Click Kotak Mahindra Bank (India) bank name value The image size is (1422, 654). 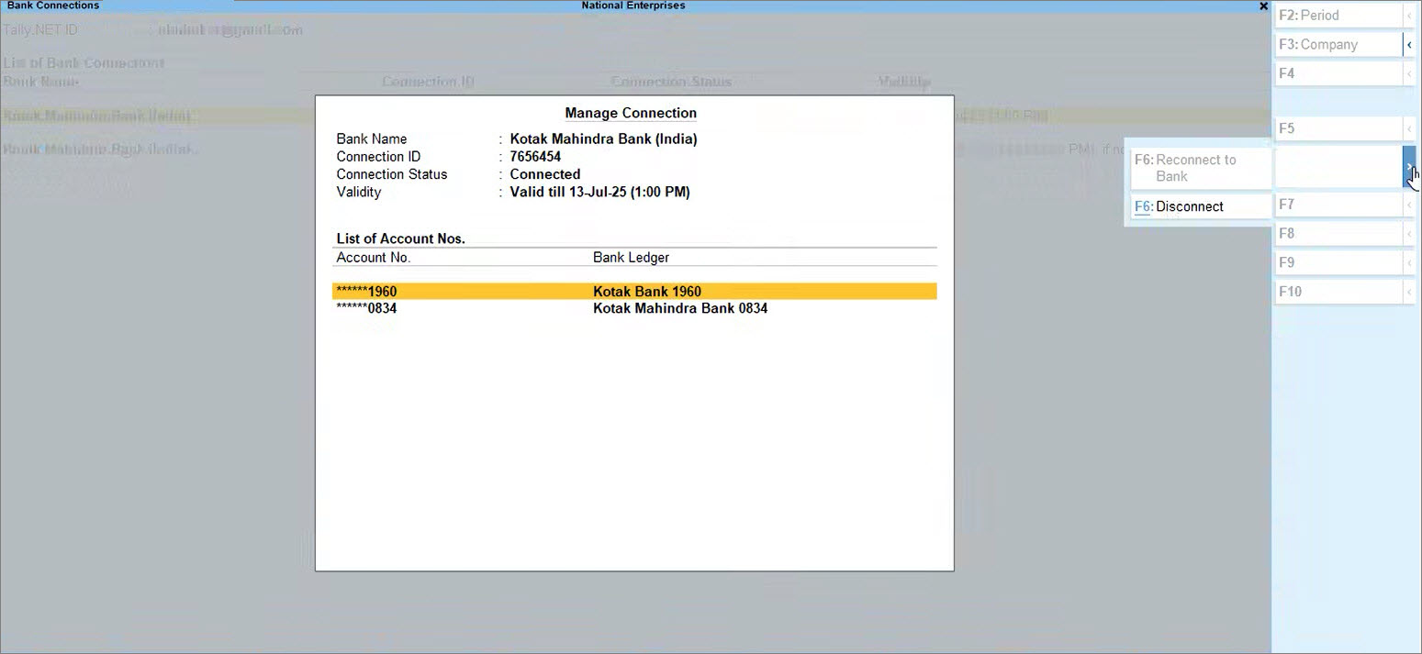tap(603, 139)
